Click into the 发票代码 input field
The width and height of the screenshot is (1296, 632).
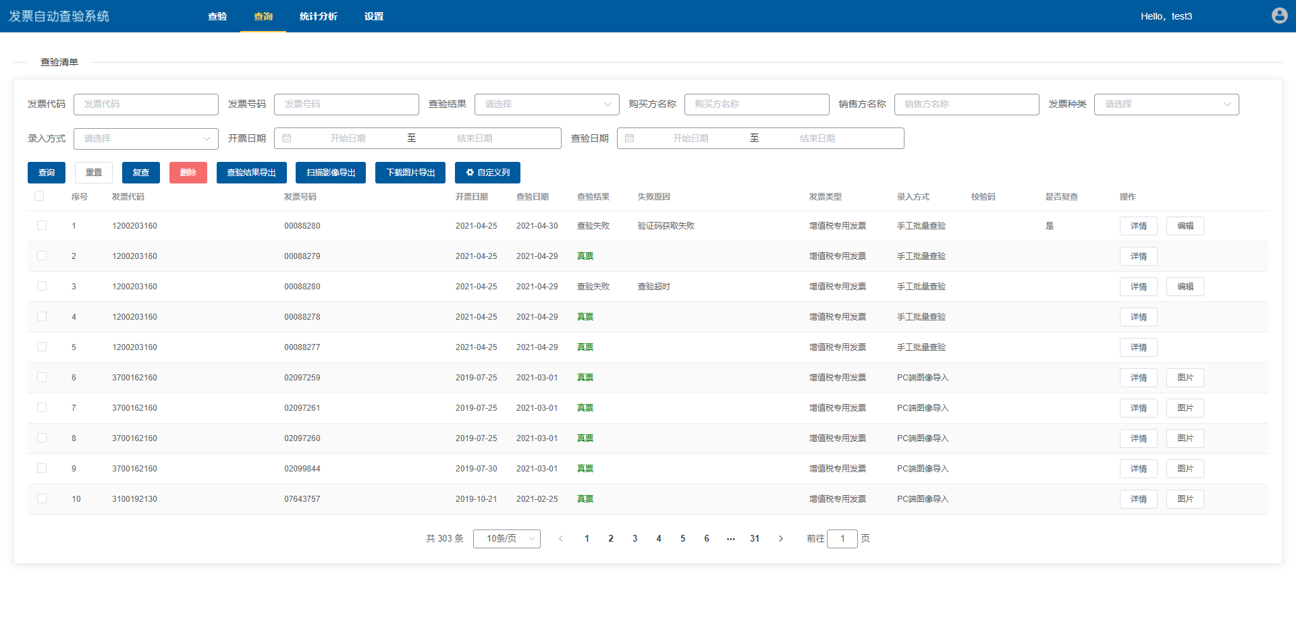point(146,105)
